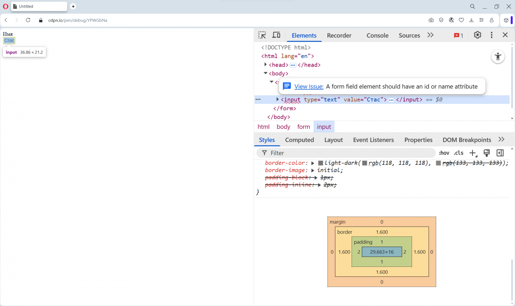Screen dimensions: 515x306
Task: Expand the padding-inline property triangle
Action: click(x=319, y=185)
